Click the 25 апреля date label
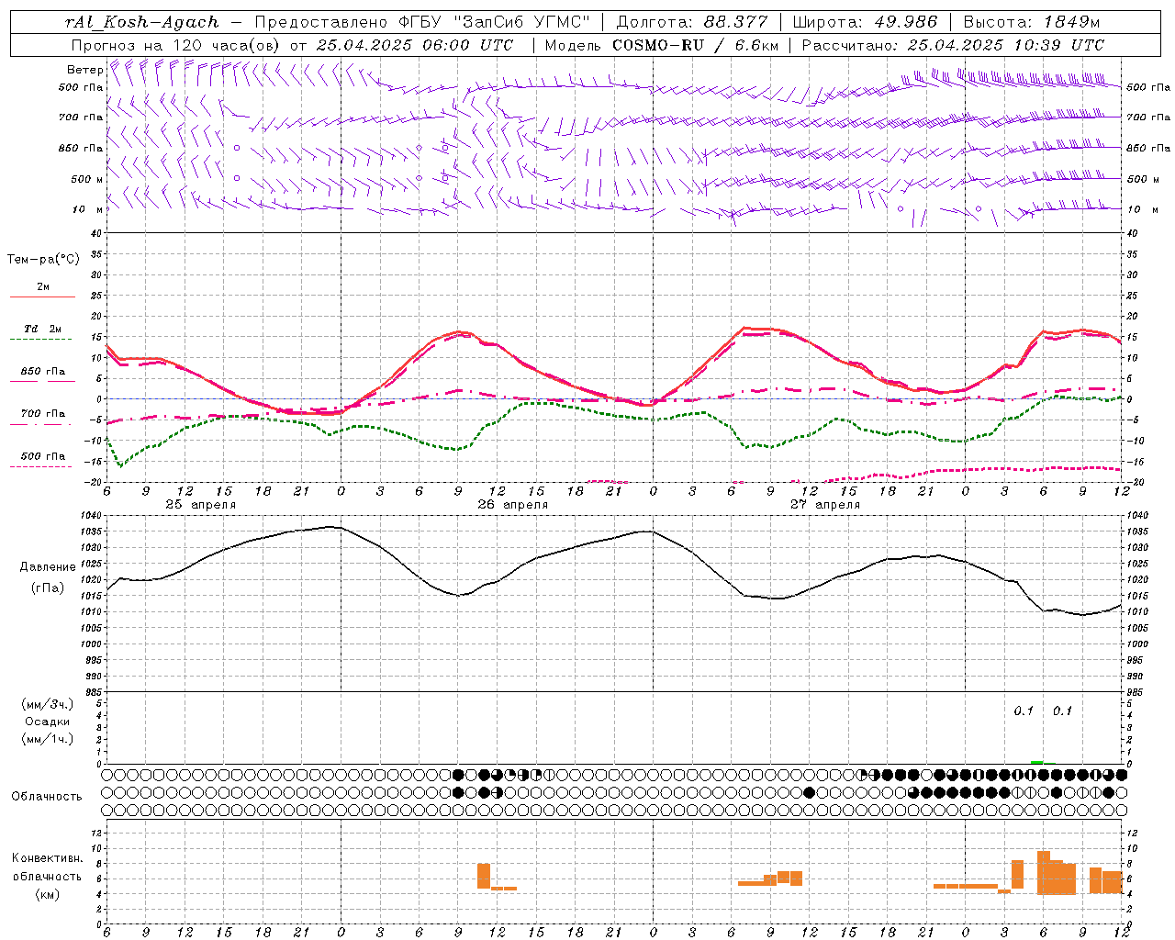The width and height of the screenshot is (1175, 940). (x=200, y=505)
